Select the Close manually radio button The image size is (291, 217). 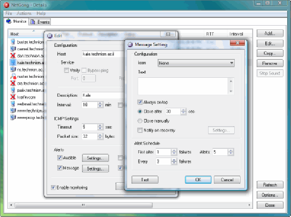(x=140, y=121)
